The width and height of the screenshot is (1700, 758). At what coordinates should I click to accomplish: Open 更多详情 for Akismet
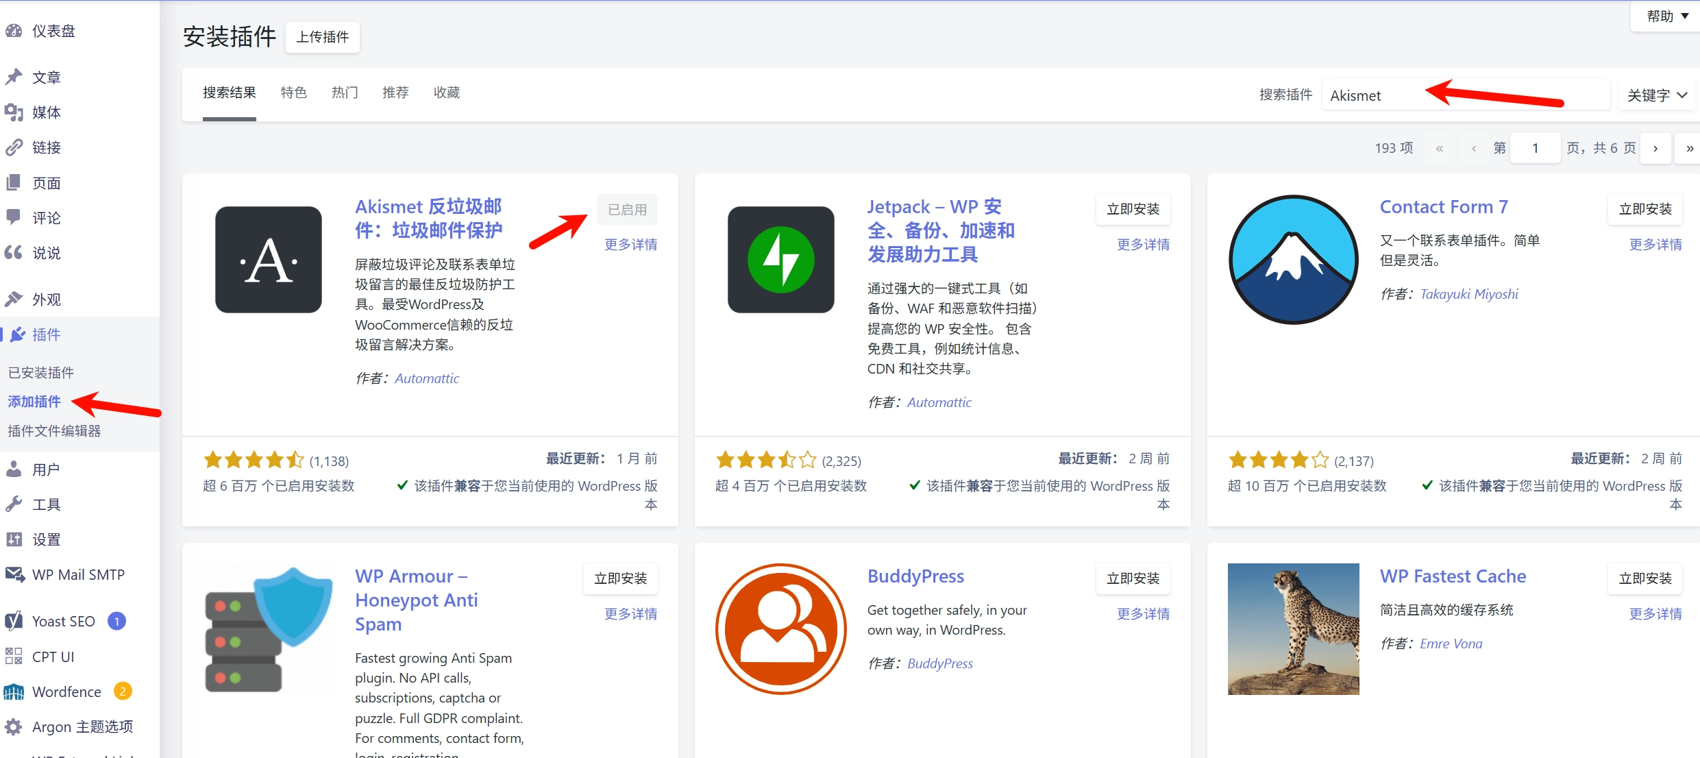tap(631, 245)
